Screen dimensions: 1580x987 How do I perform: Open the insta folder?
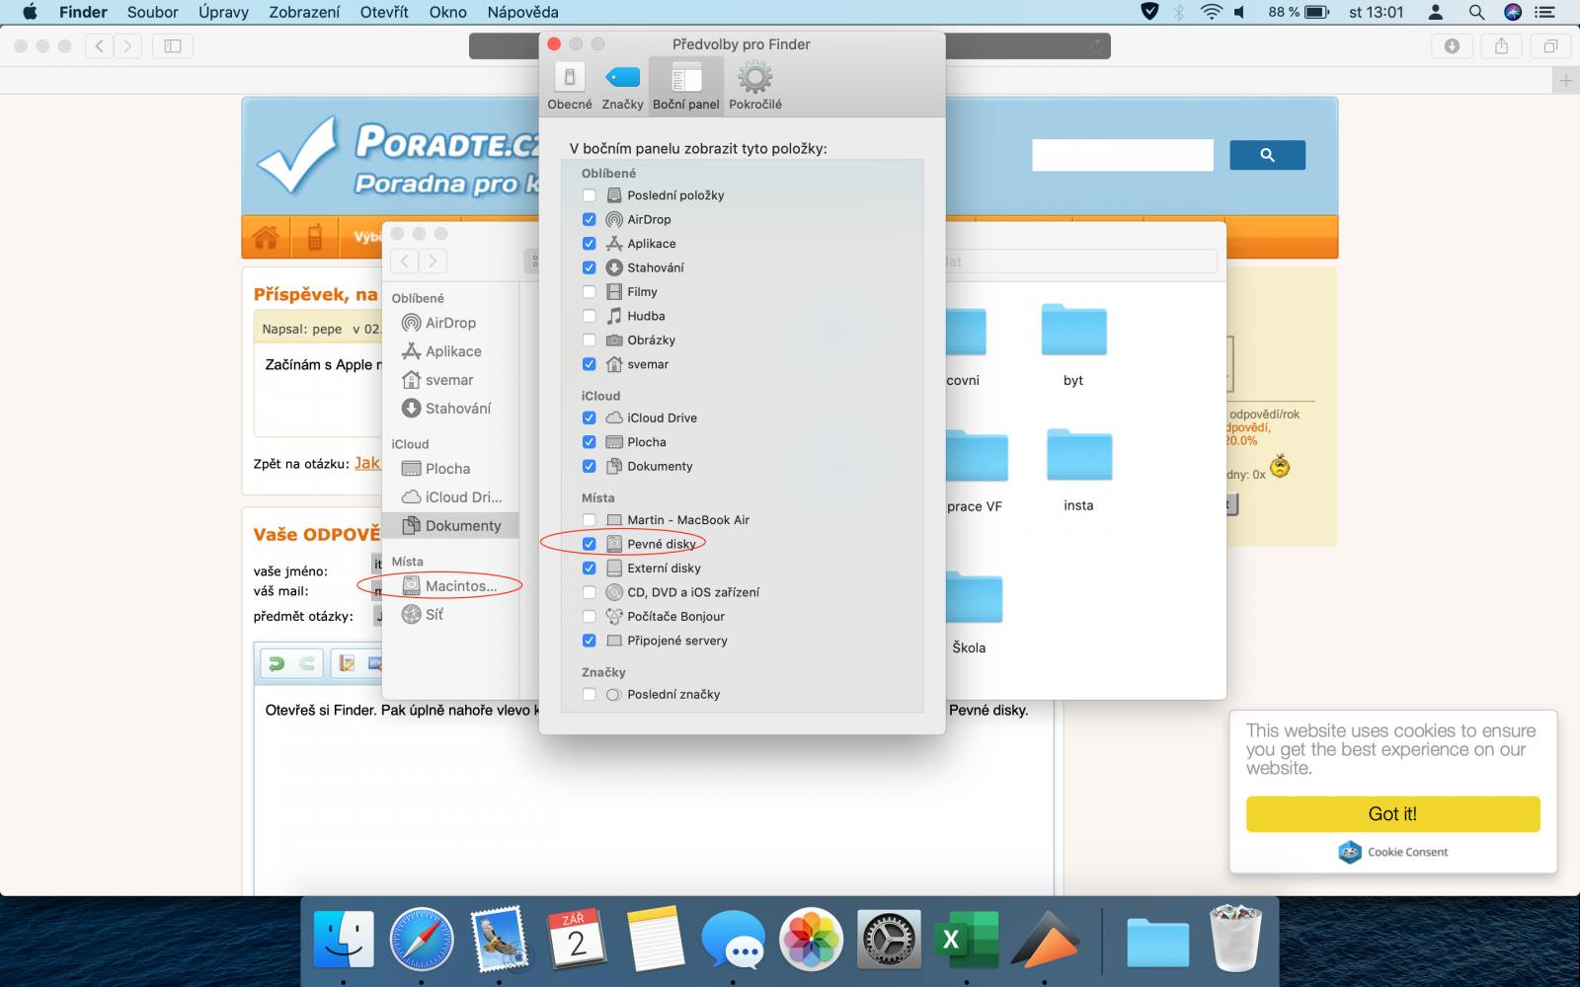tap(1078, 471)
